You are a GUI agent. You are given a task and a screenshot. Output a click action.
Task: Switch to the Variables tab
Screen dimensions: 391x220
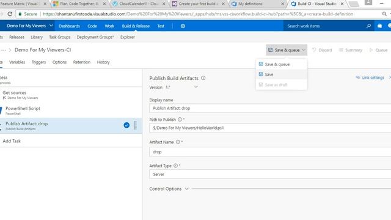(x=17, y=62)
